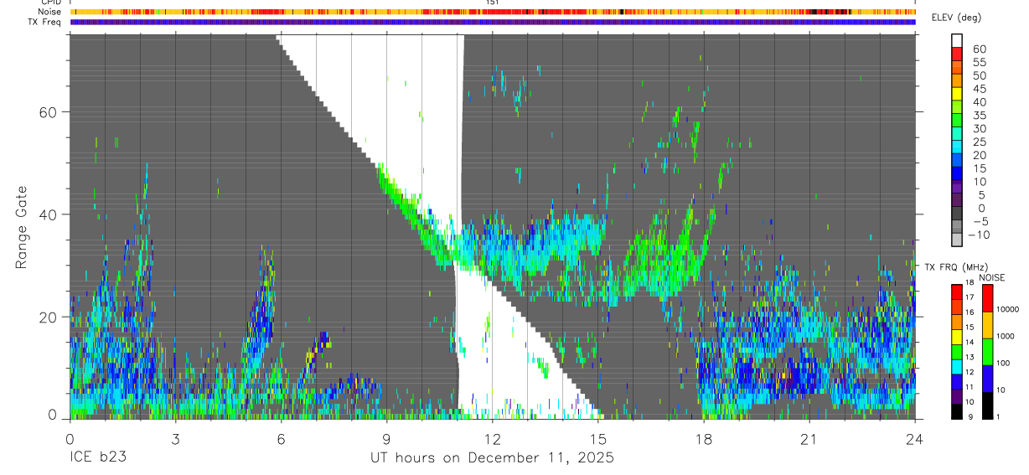Click the y-axis tick label '0' on the left
The width and height of the screenshot is (1029, 475).
point(53,416)
